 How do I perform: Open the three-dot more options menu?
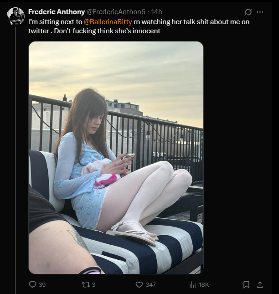coord(260,12)
